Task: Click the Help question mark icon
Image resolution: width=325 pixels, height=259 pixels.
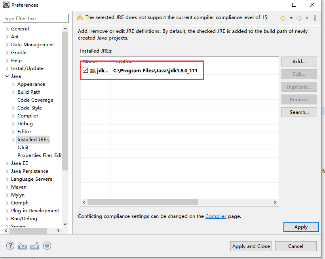Action: tap(10, 246)
